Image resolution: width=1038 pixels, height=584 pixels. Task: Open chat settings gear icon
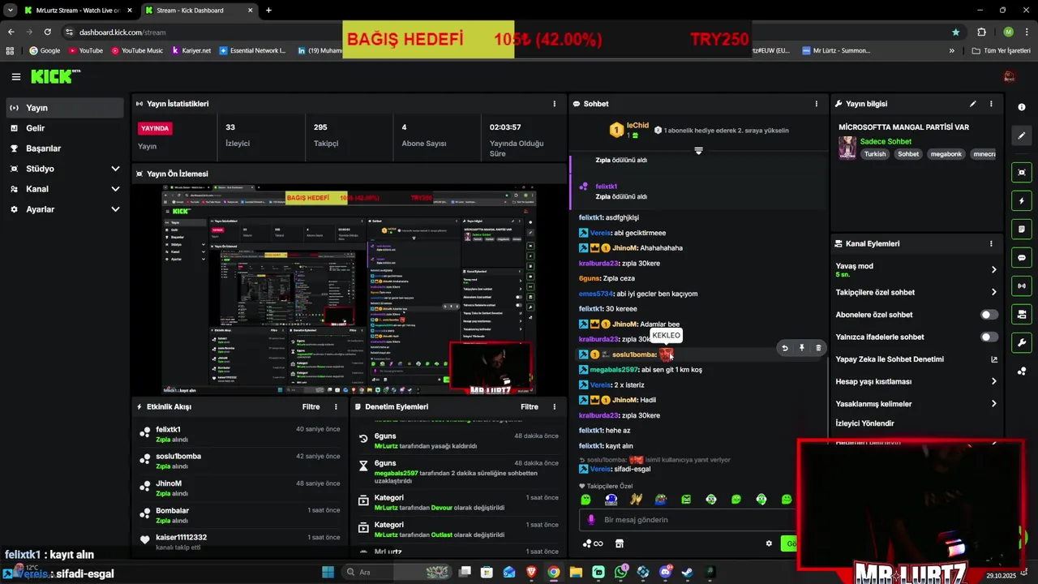pyautogui.click(x=769, y=543)
